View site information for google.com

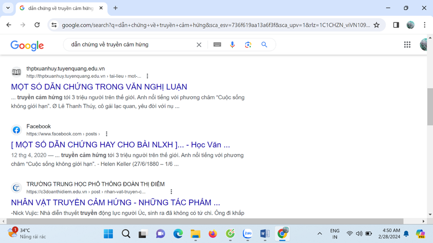click(x=54, y=25)
